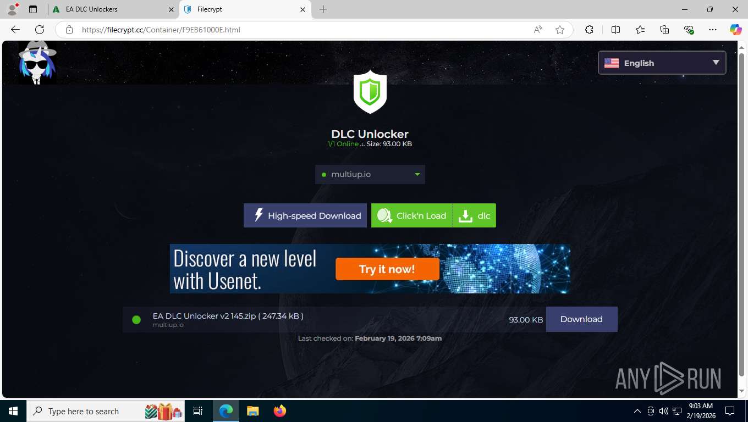Open the notification center icon
The image size is (748, 422).
tap(730, 411)
